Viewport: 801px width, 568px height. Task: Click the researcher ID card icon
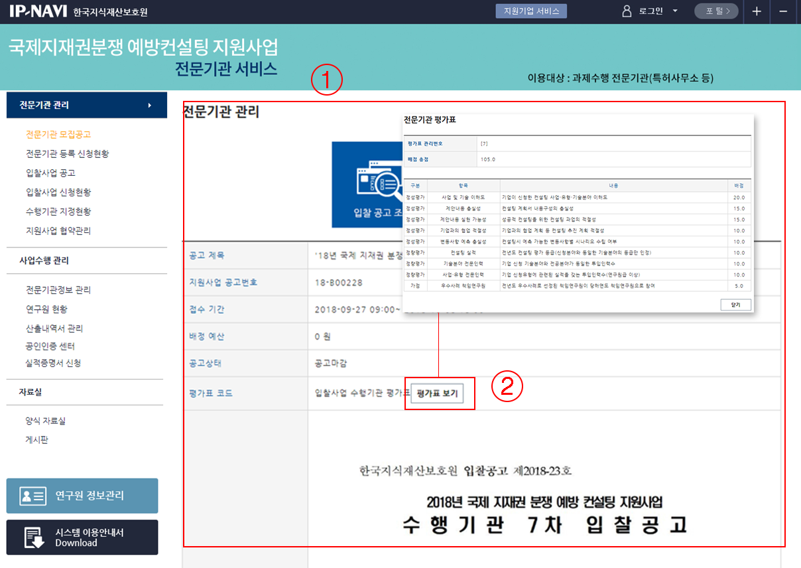(x=32, y=496)
